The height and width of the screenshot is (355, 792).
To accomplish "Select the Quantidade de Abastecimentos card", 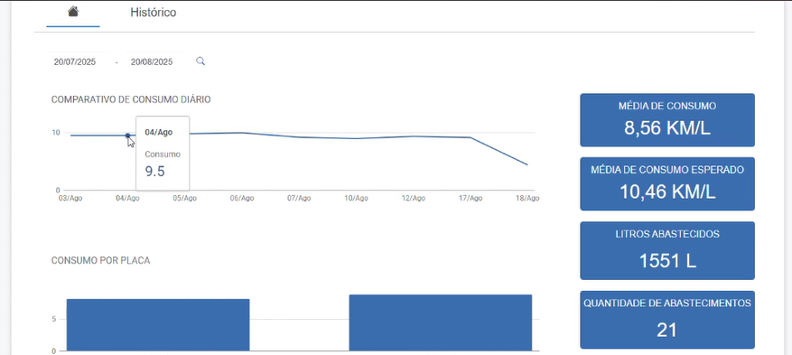I will coord(667,320).
